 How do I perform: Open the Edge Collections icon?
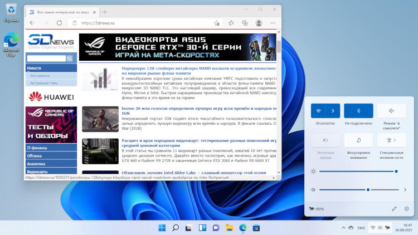click(x=244, y=23)
